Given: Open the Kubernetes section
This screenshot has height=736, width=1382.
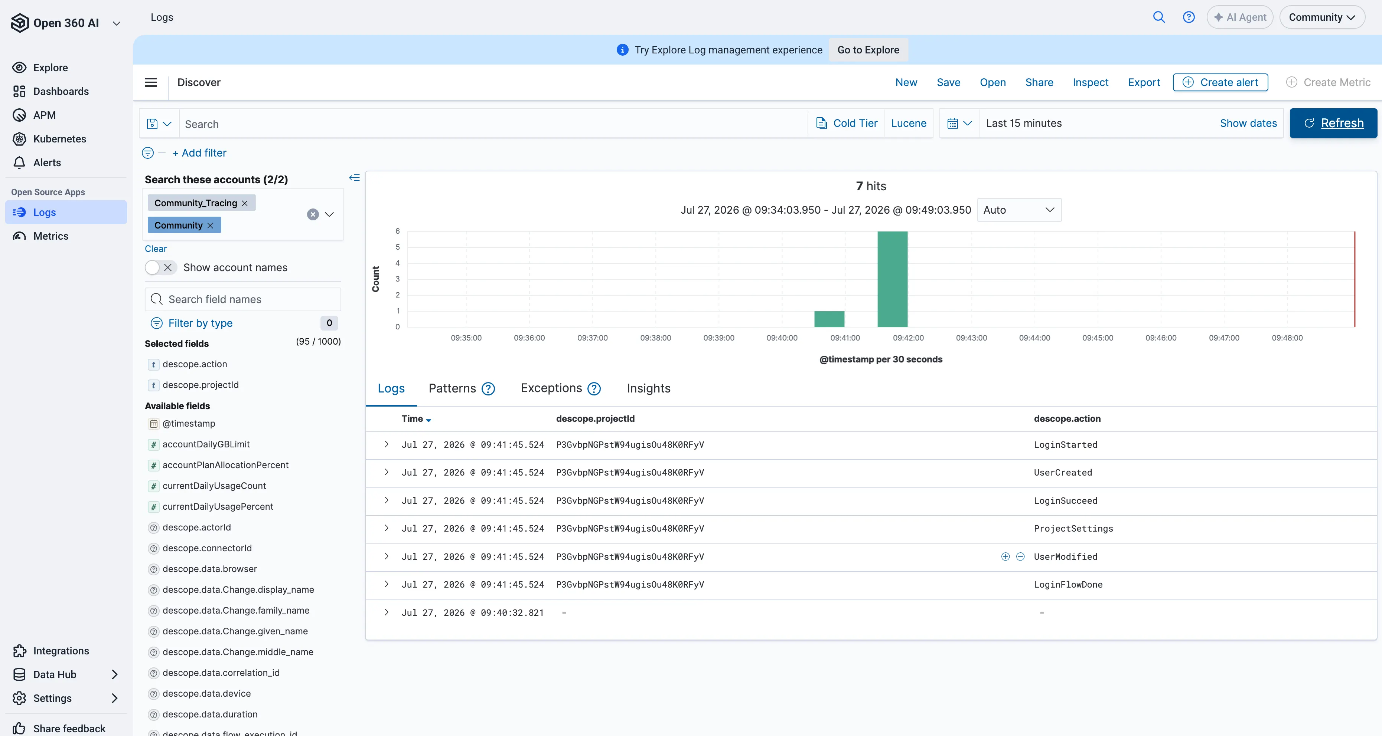Looking at the screenshot, I should pos(49,138).
